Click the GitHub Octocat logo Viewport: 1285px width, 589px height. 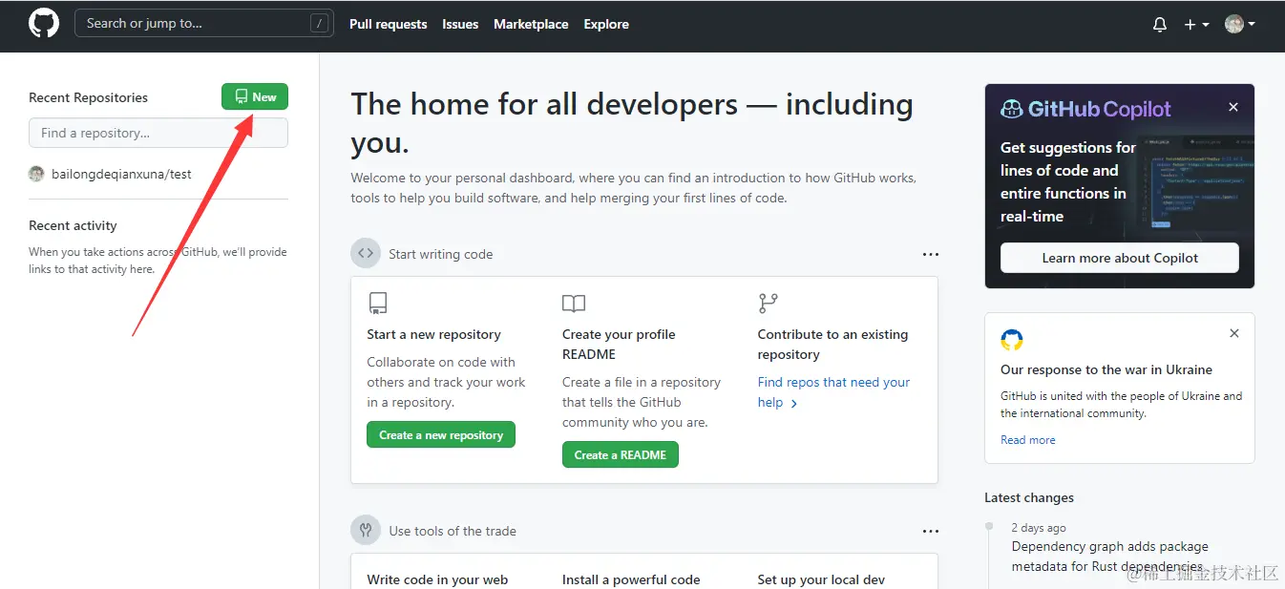[x=44, y=24]
